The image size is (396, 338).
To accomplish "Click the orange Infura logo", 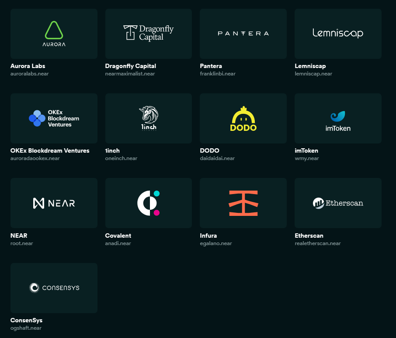I will pos(243,203).
